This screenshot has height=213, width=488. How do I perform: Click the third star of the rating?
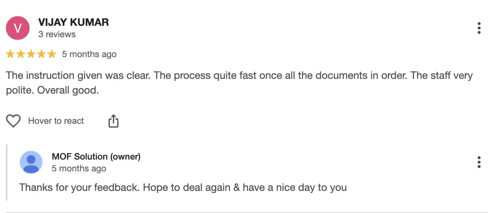(x=31, y=54)
